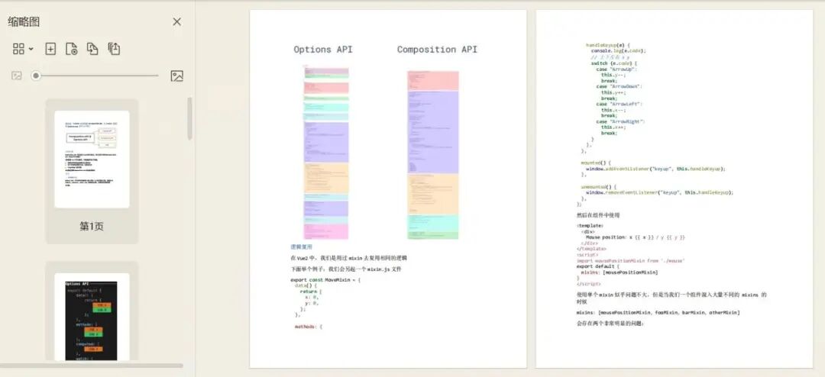Click the Options API colored block diagram
This screenshot has height=377, width=825.
(x=325, y=153)
